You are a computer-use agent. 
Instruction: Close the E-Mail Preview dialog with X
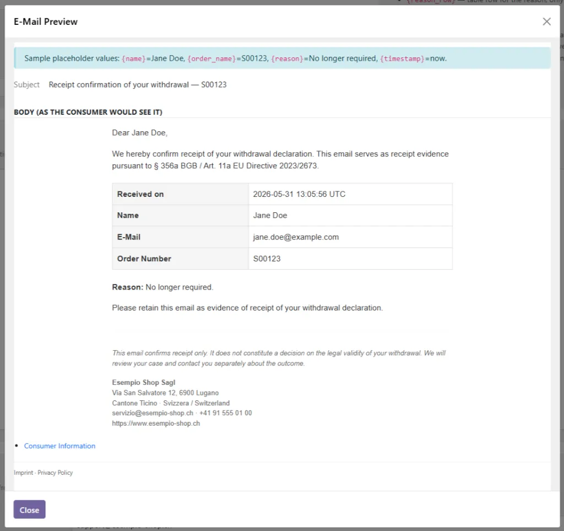pyautogui.click(x=546, y=22)
